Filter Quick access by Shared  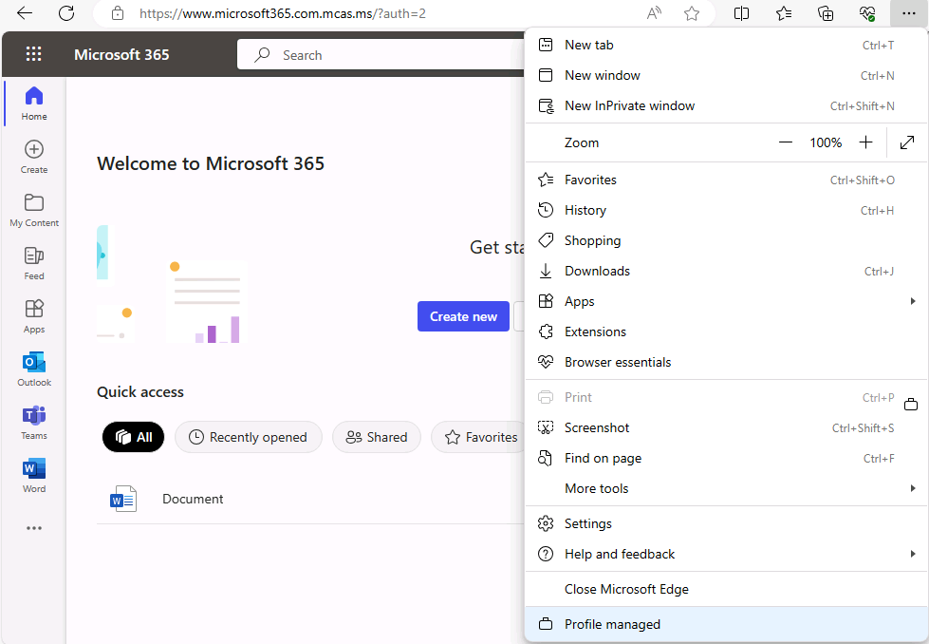pos(377,437)
